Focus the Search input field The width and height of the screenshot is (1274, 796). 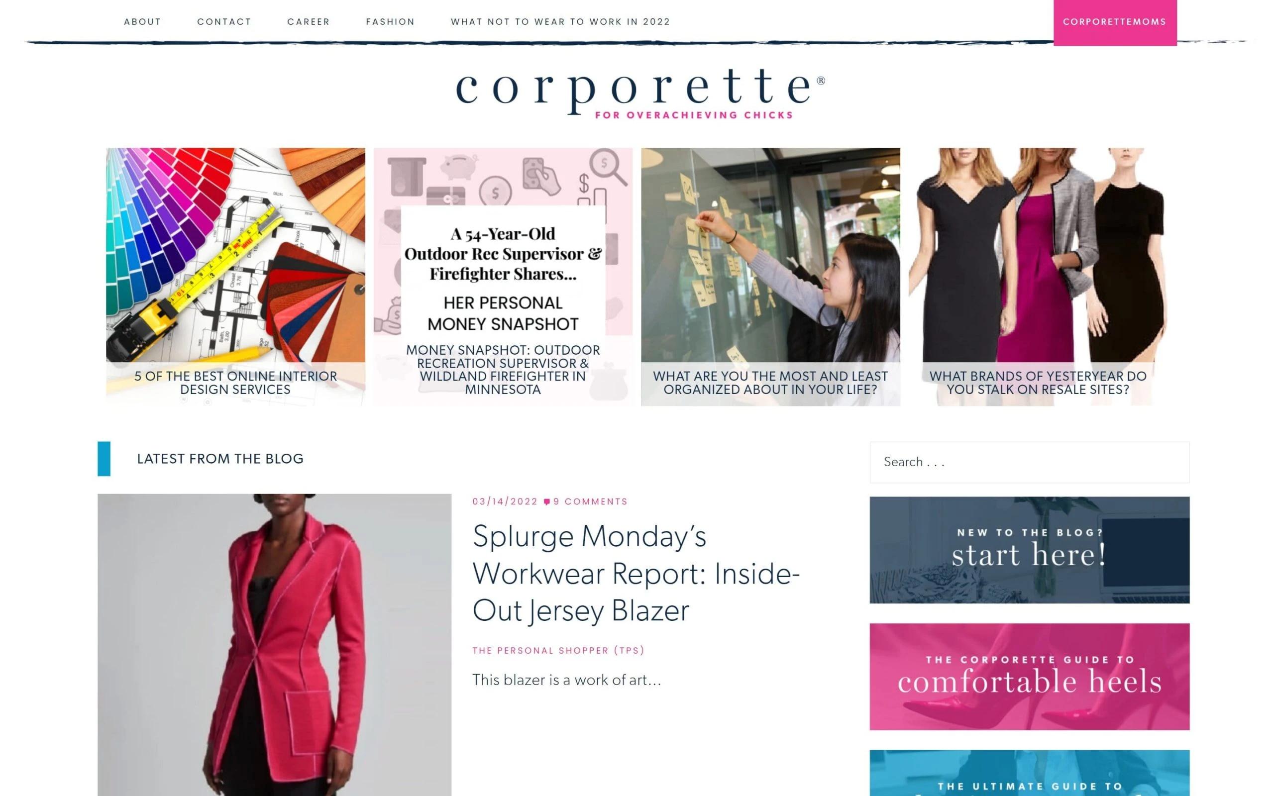[x=1029, y=462]
